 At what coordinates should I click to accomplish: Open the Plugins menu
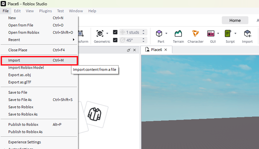click(45, 11)
